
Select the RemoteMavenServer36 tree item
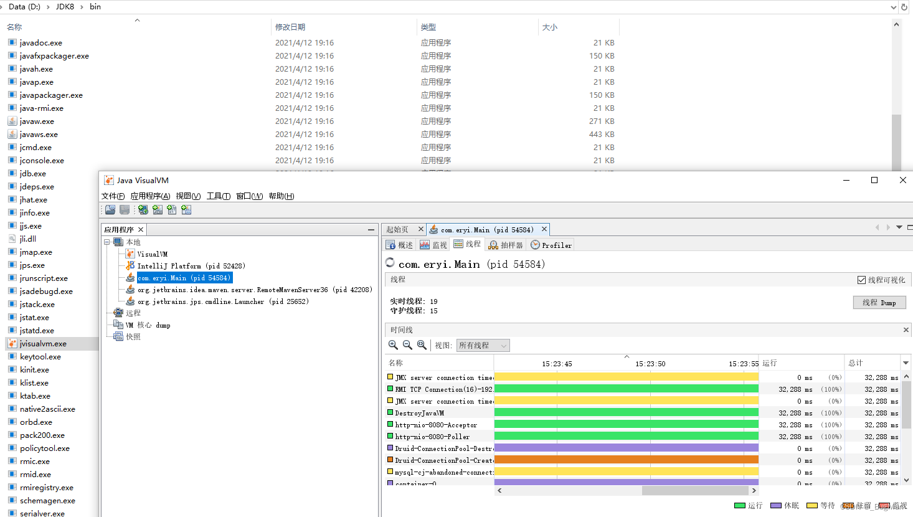255,289
